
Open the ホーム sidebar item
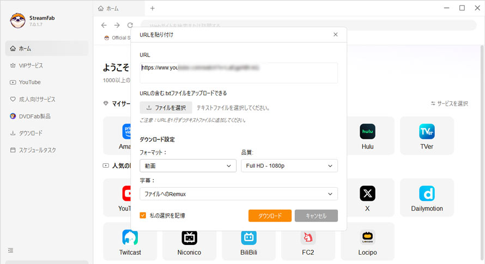(x=47, y=48)
